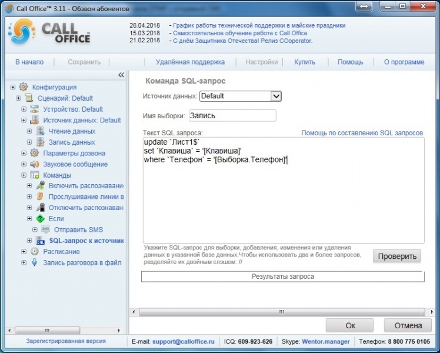This screenshot has height=353, width=440.
Task: Open О программе menu item
Action: click(404, 62)
